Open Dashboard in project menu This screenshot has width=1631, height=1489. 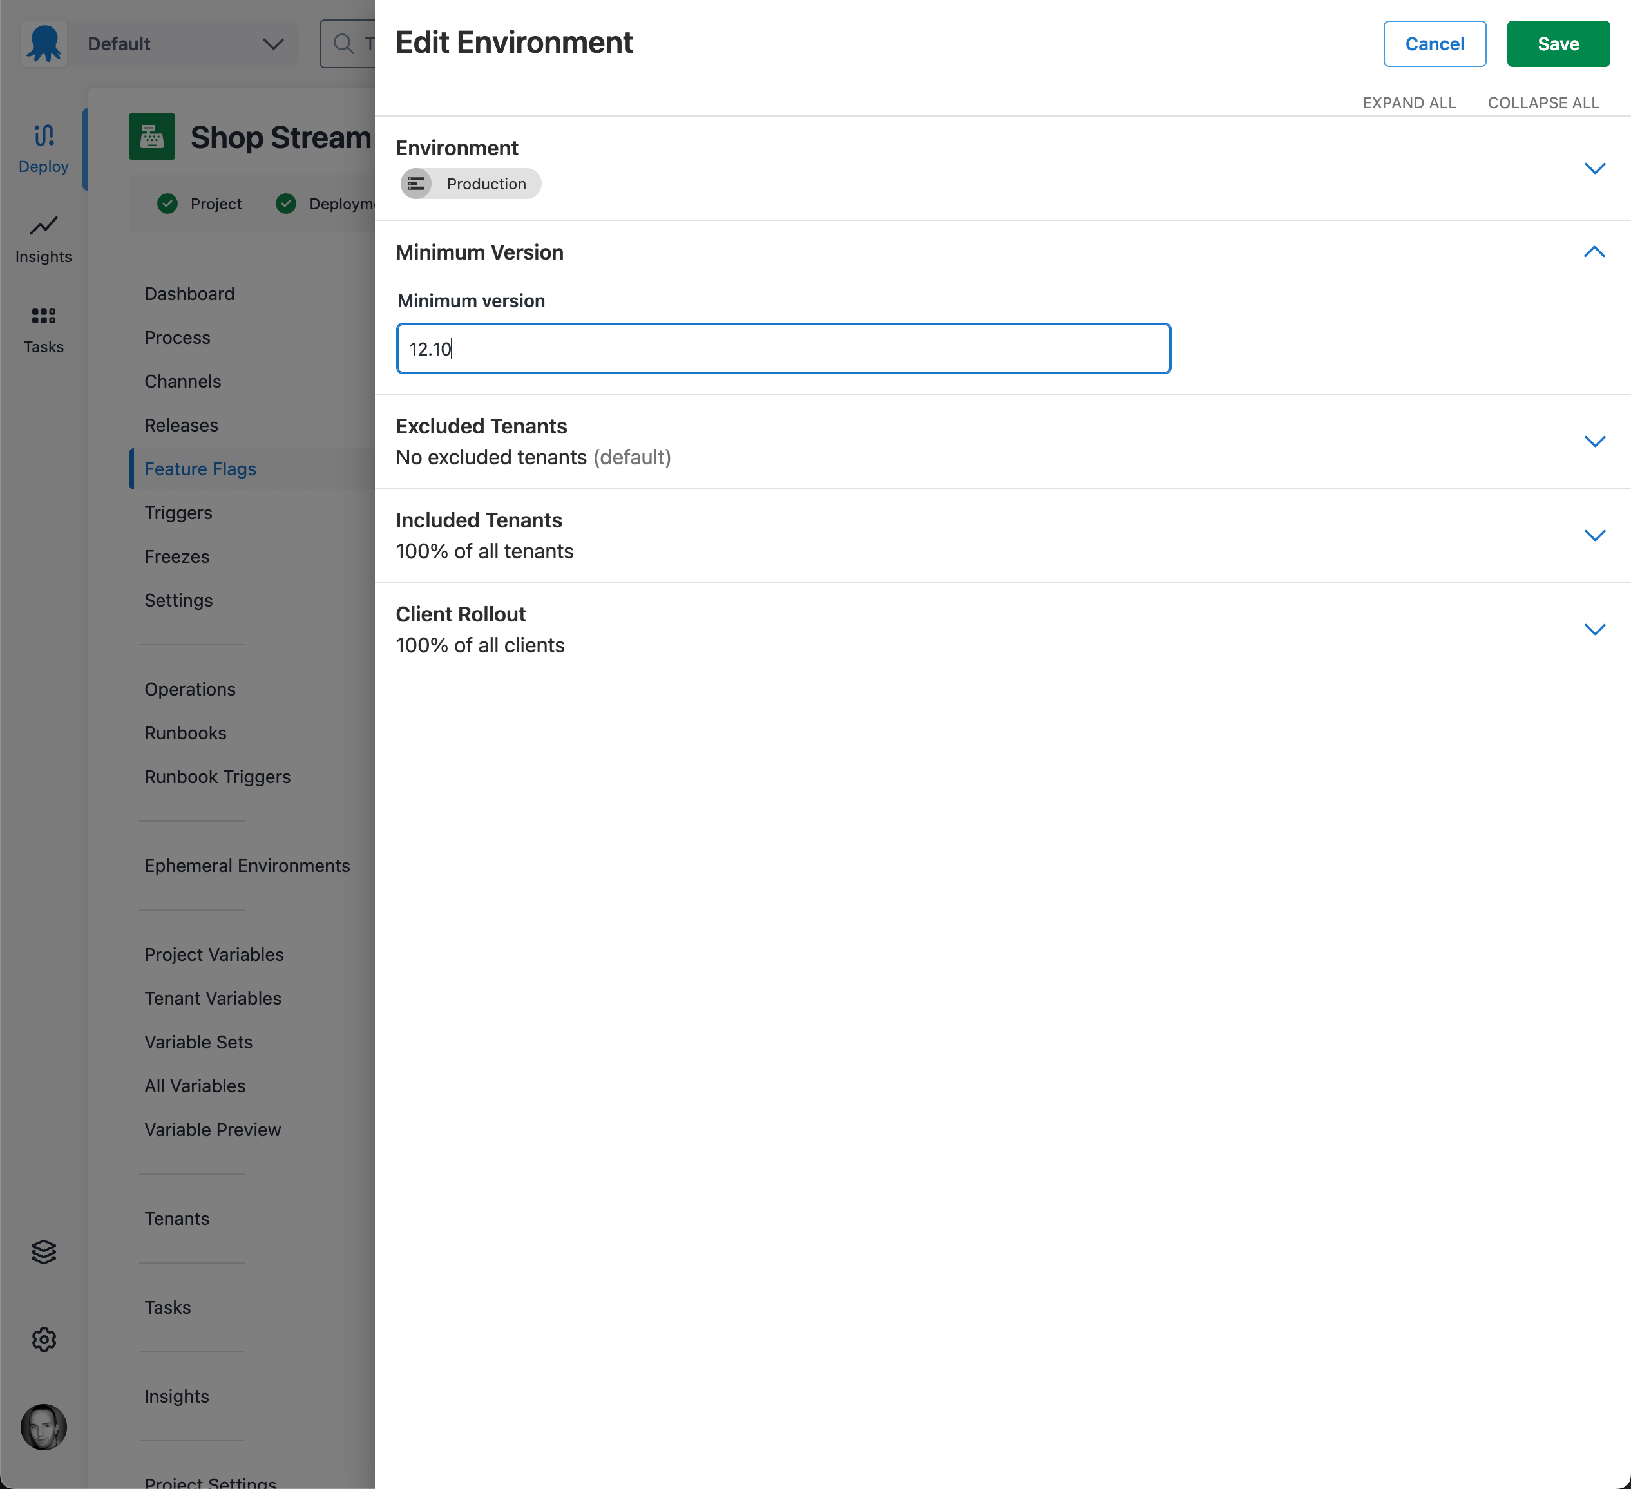(189, 294)
